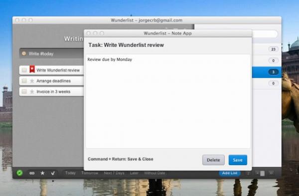Filter starred tasks in bottom bar
This screenshot has height=196, width=299.
click(x=42, y=173)
